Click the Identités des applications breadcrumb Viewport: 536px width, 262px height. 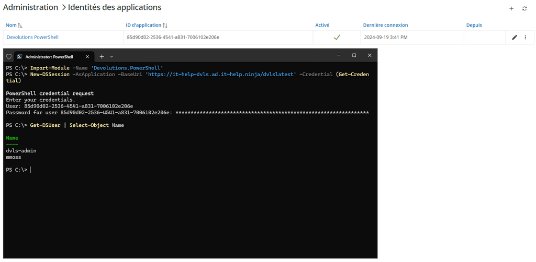[115, 7]
